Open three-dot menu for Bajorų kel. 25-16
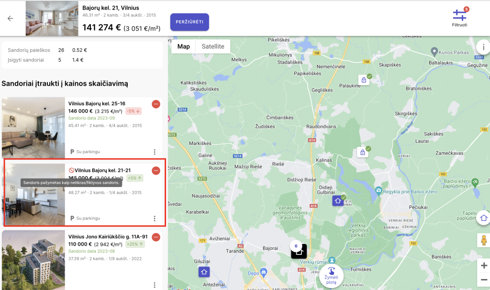Viewport: 490px width, 290px height. 155,152
